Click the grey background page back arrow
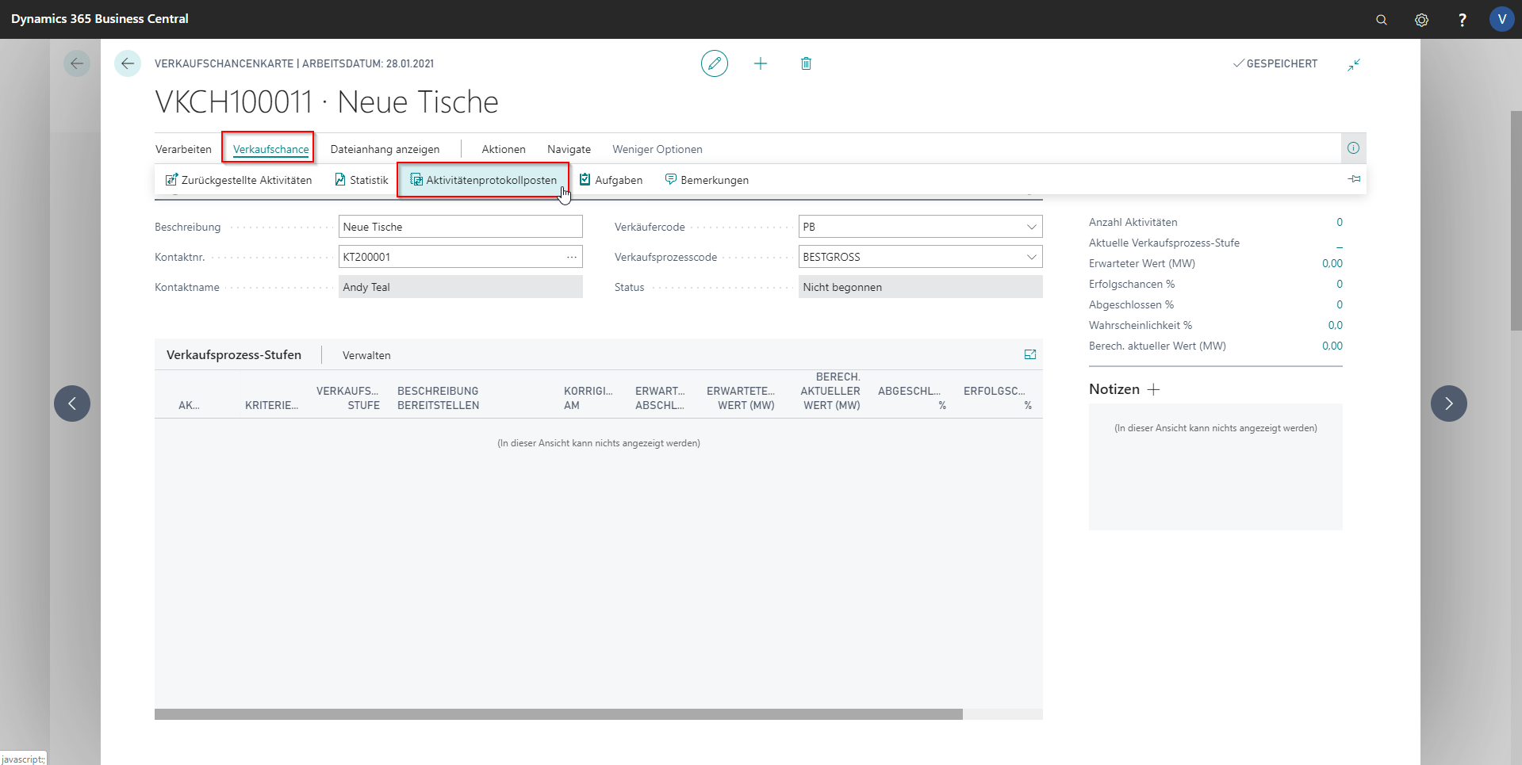This screenshot has height=765, width=1522. 77,63
